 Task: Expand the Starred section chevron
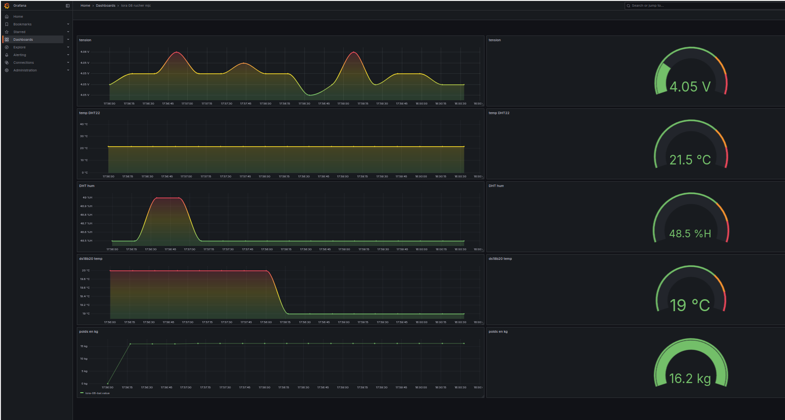(68, 32)
